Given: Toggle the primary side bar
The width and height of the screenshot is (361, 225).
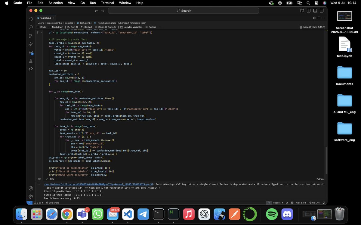Looking at the screenshot, I should pos(309,10).
